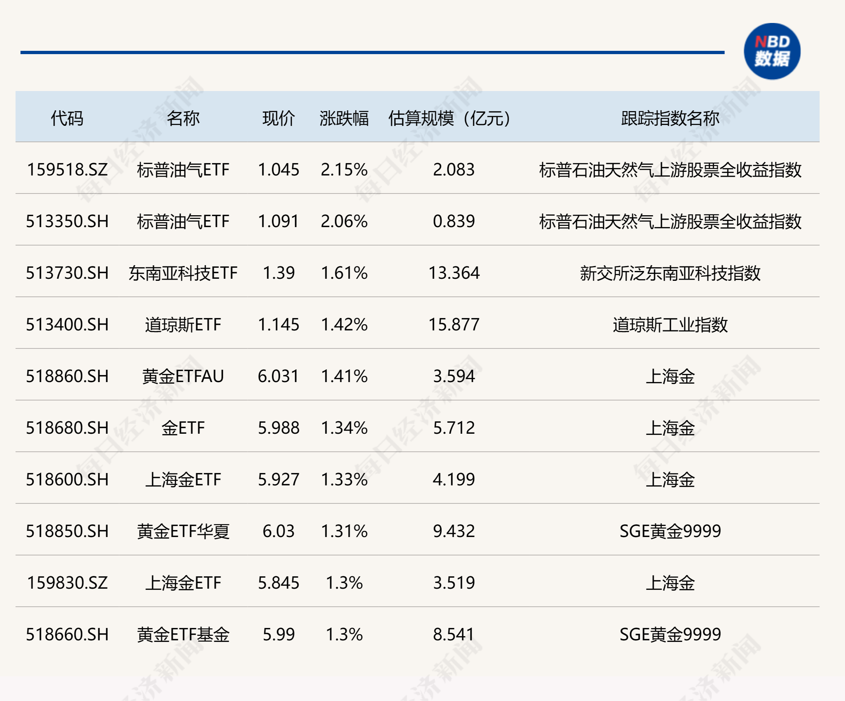
Task: Select the name 金ETF in 518680.SH row
Action: (x=183, y=428)
